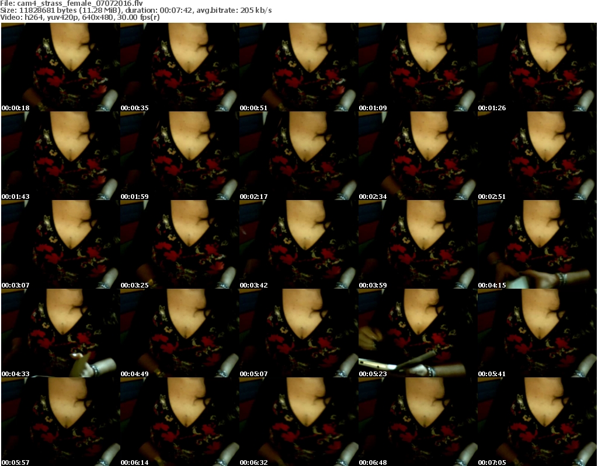Click the thumbnail at 00:04:33
The width and height of the screenshot is (598, 466).
(x=60, y=333)
